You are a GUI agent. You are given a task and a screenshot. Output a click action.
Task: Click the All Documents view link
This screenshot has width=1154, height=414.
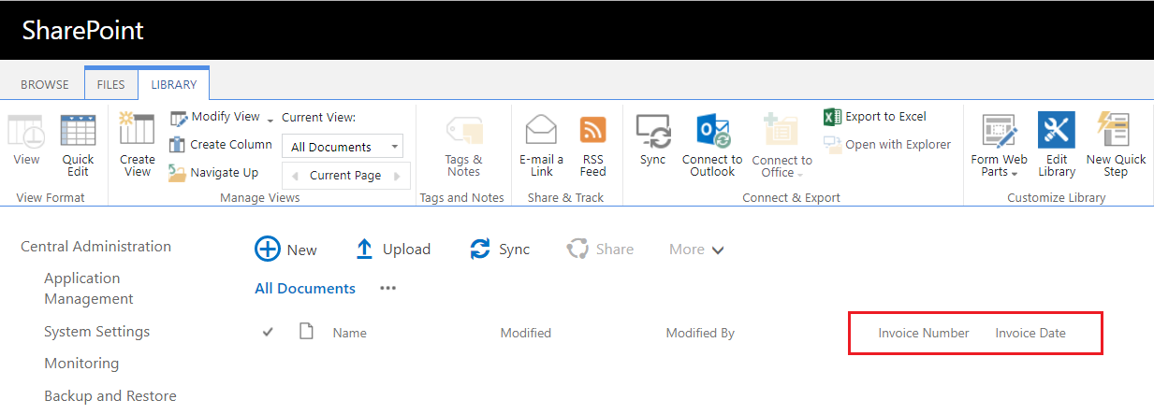click(x=305, y=289)
